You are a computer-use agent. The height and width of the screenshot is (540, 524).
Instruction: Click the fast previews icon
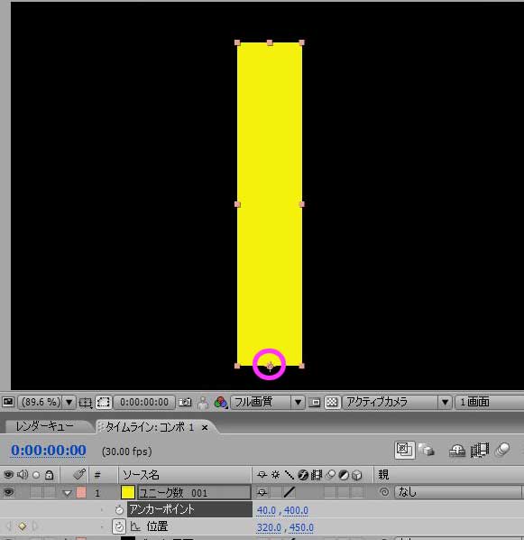(x=314, y=402)
